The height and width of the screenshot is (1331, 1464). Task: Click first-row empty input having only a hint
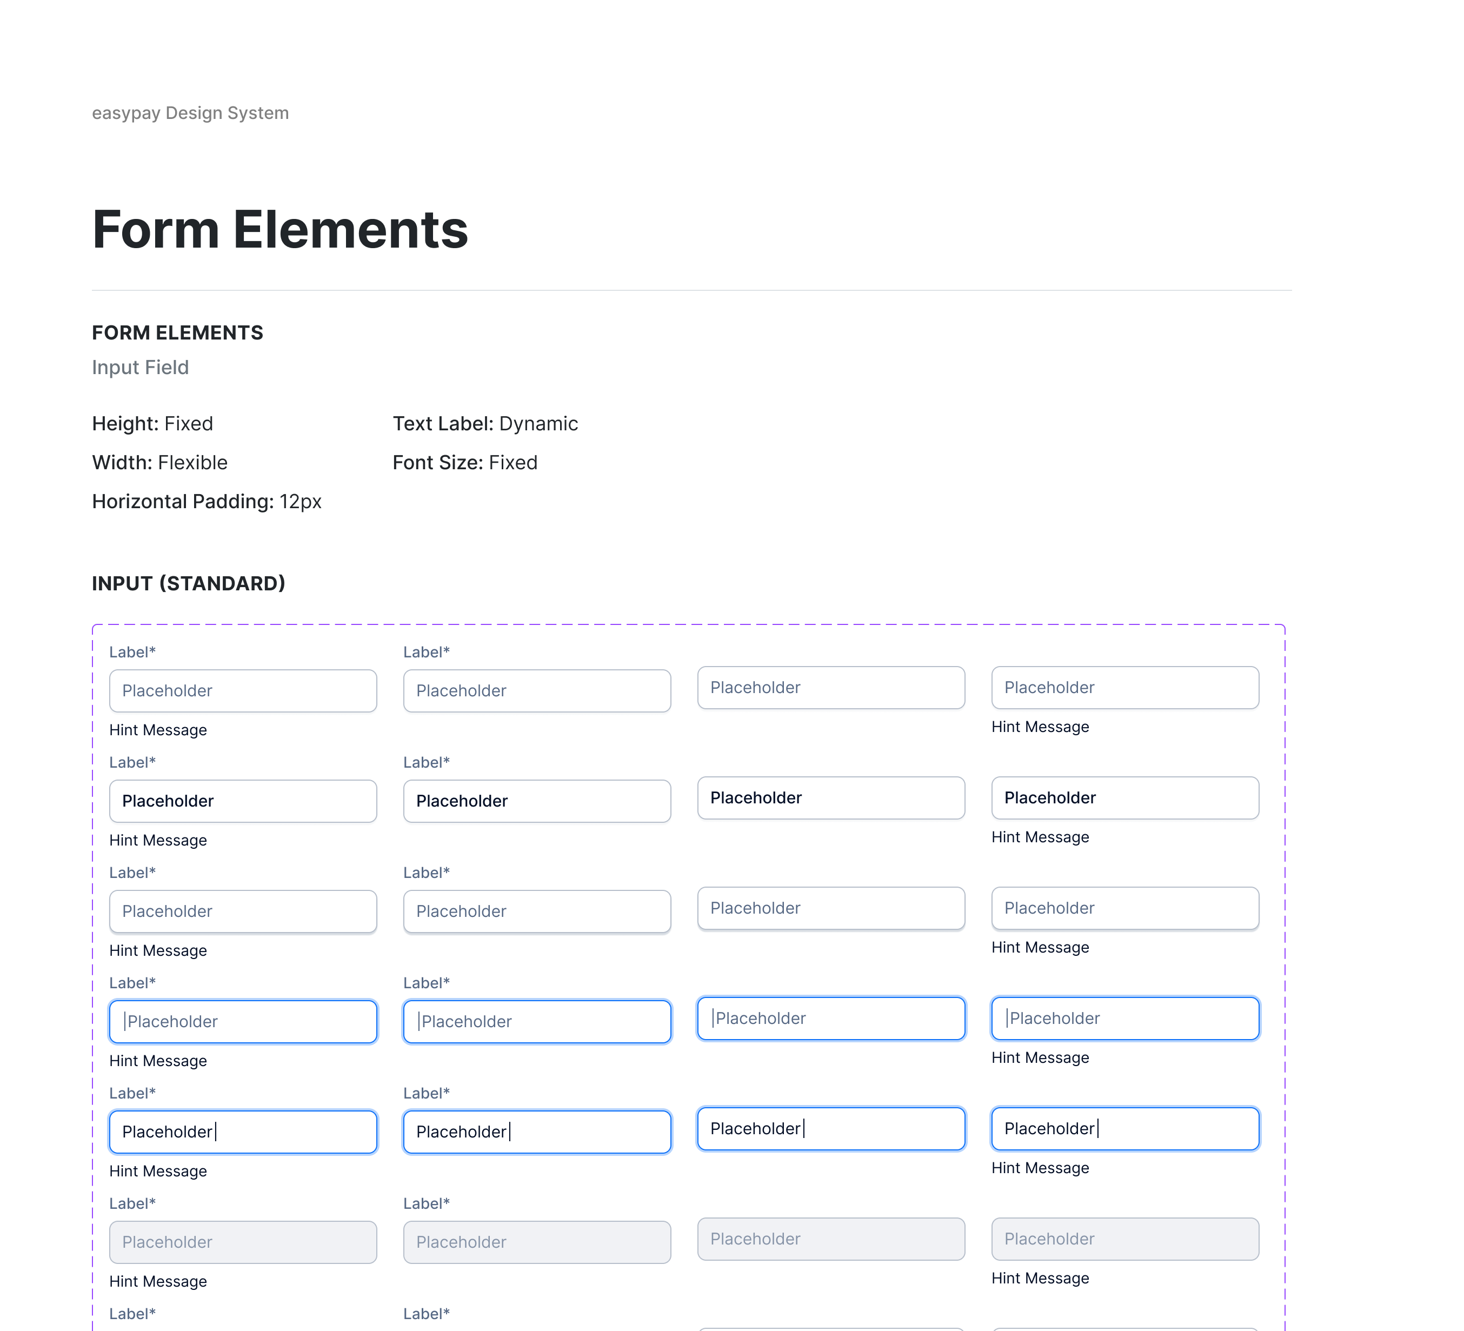(1125, 688)
